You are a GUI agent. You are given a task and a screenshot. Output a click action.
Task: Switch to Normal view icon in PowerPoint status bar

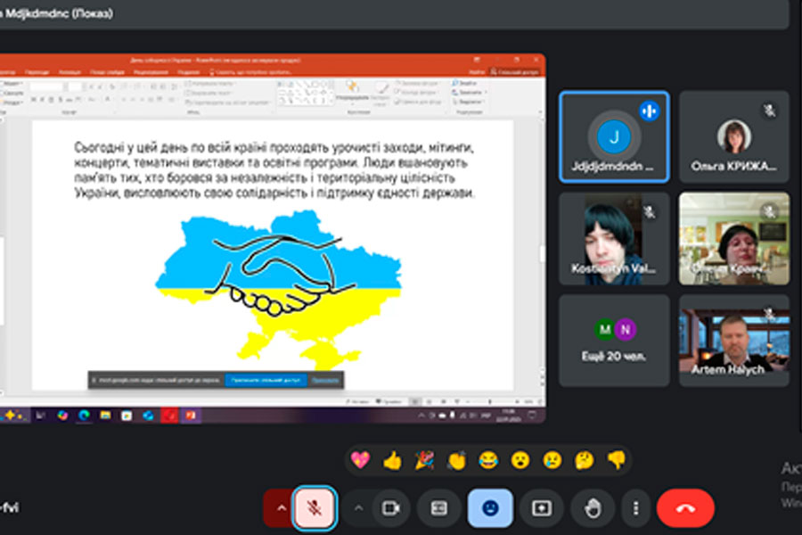pyautogui.click(x=416, y=401)
